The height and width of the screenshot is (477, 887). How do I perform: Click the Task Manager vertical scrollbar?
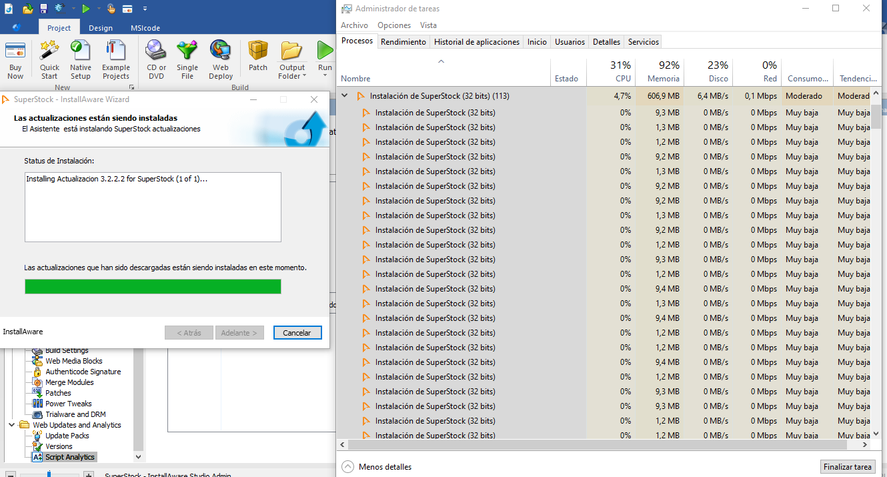[876, 117]
